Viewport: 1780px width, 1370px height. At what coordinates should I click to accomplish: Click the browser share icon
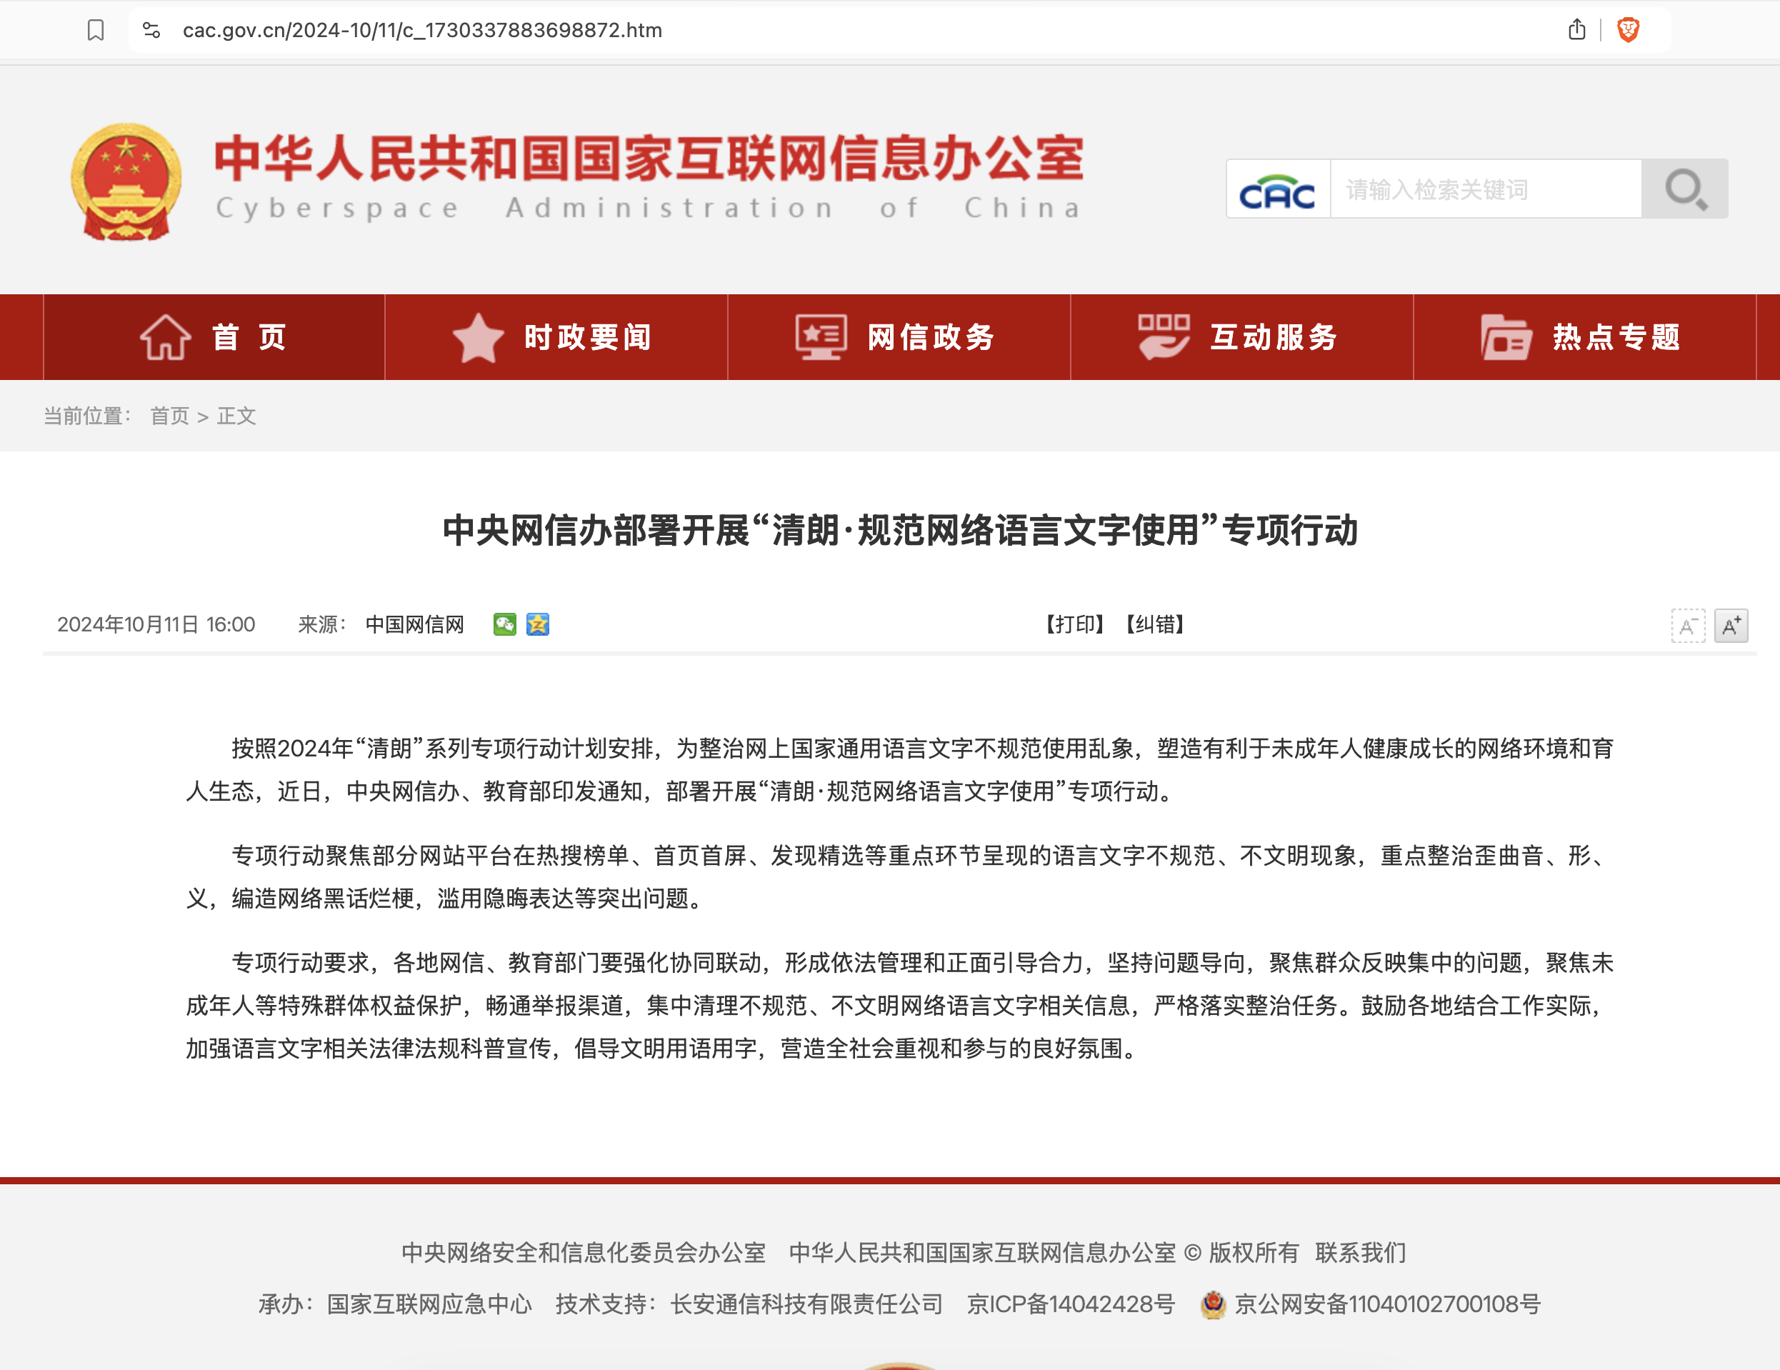click(1576, 30)
